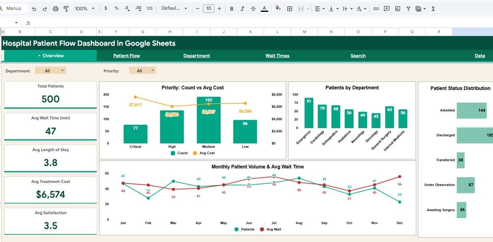The height and width of the screenshot is (242, 493).
Task: Insert a link using link icon
Action: 376,9
